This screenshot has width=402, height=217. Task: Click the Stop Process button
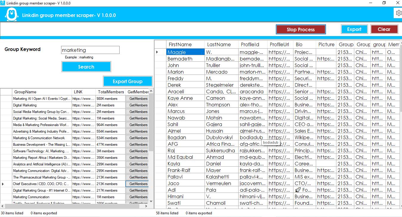pyautogui.click(x=301, y=30)
